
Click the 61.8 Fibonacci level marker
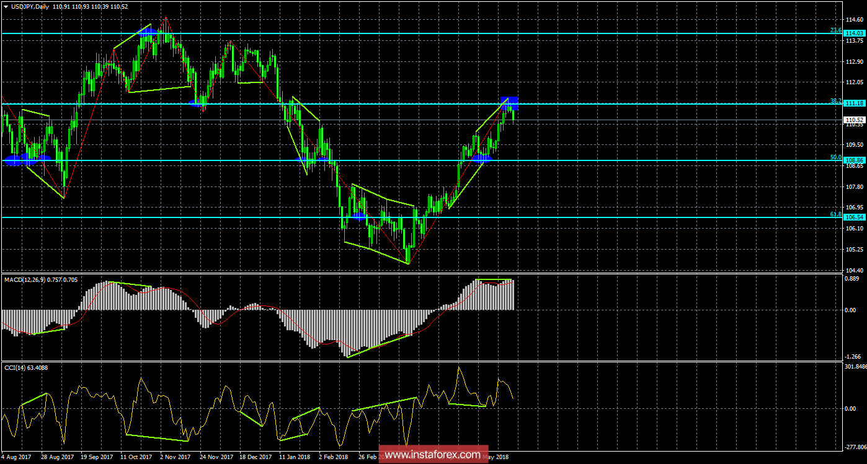point(835,214)
